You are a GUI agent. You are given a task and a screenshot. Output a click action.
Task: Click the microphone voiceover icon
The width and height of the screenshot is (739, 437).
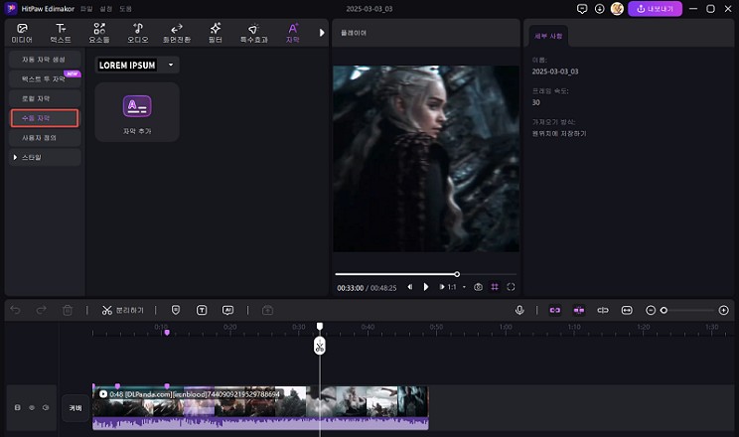(x=519, y=310)
